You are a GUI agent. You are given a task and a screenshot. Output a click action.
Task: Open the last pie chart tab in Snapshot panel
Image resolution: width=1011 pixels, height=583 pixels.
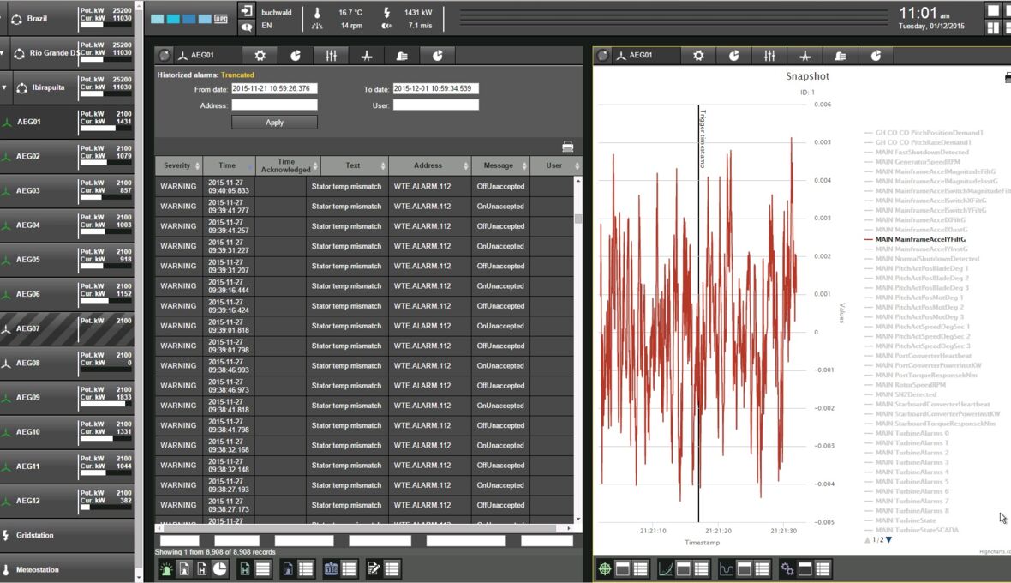pos(876,56)
